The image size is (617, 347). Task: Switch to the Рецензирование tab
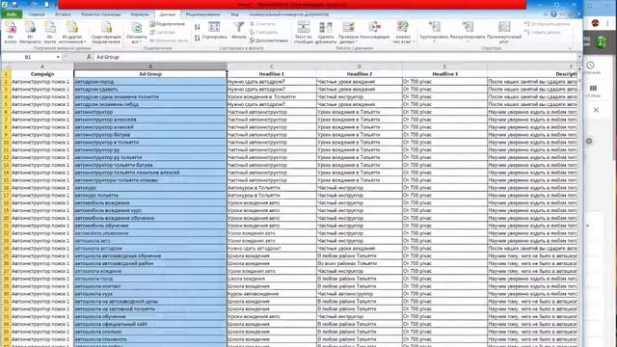coord(203,14)
